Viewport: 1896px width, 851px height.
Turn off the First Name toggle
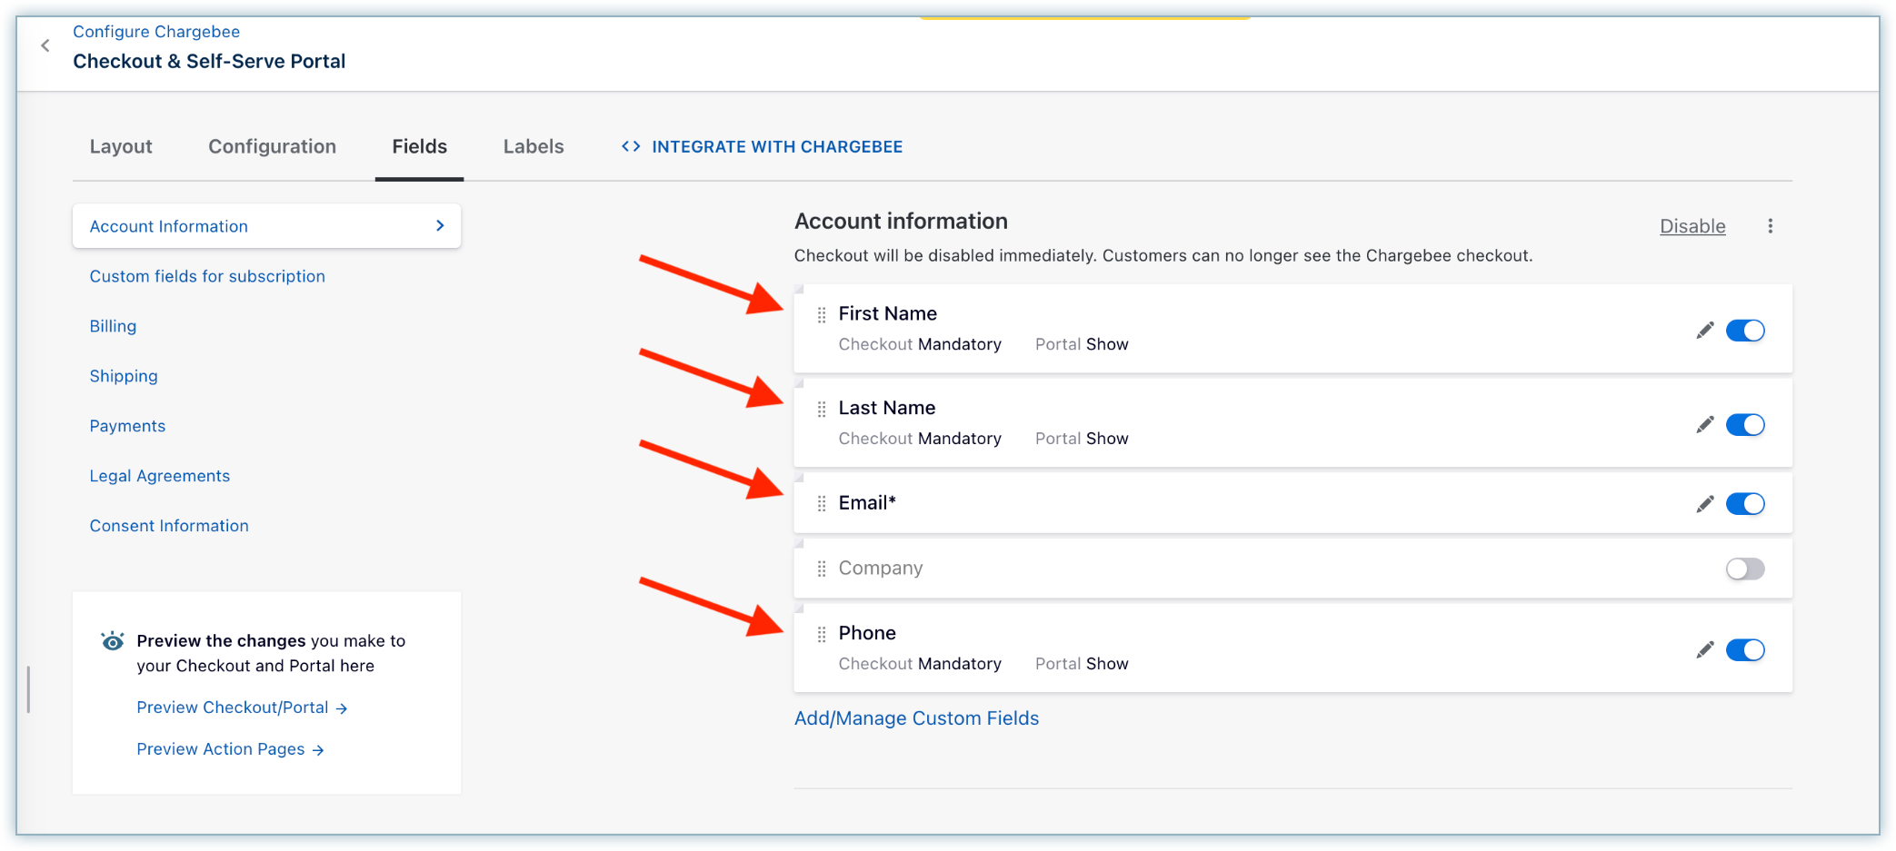tap(1744, 331)
